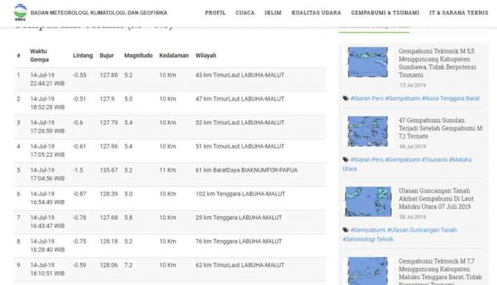Open the IKLIM menu
497x285 pixels.
273,13
